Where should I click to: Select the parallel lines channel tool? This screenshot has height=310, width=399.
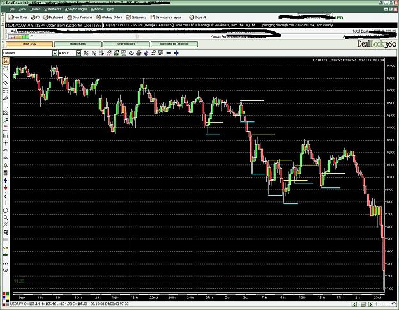pos(6,83)
